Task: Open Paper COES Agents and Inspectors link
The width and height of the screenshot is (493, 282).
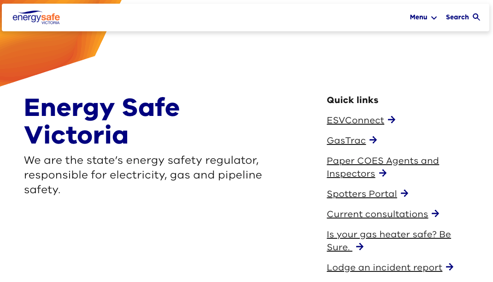Action: pyautogui.click(x=382, y=161)
